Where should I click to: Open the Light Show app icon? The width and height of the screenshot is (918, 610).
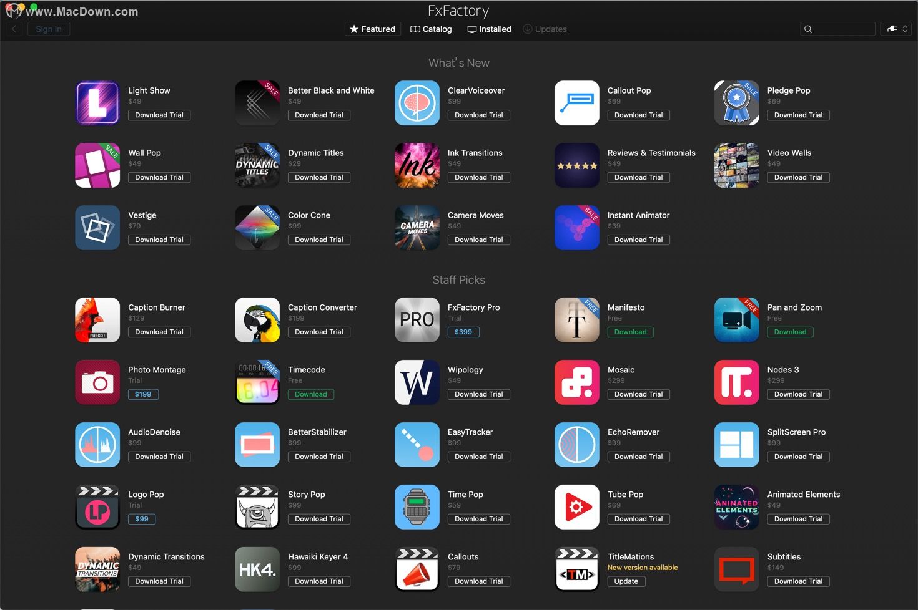click(97, 103)
